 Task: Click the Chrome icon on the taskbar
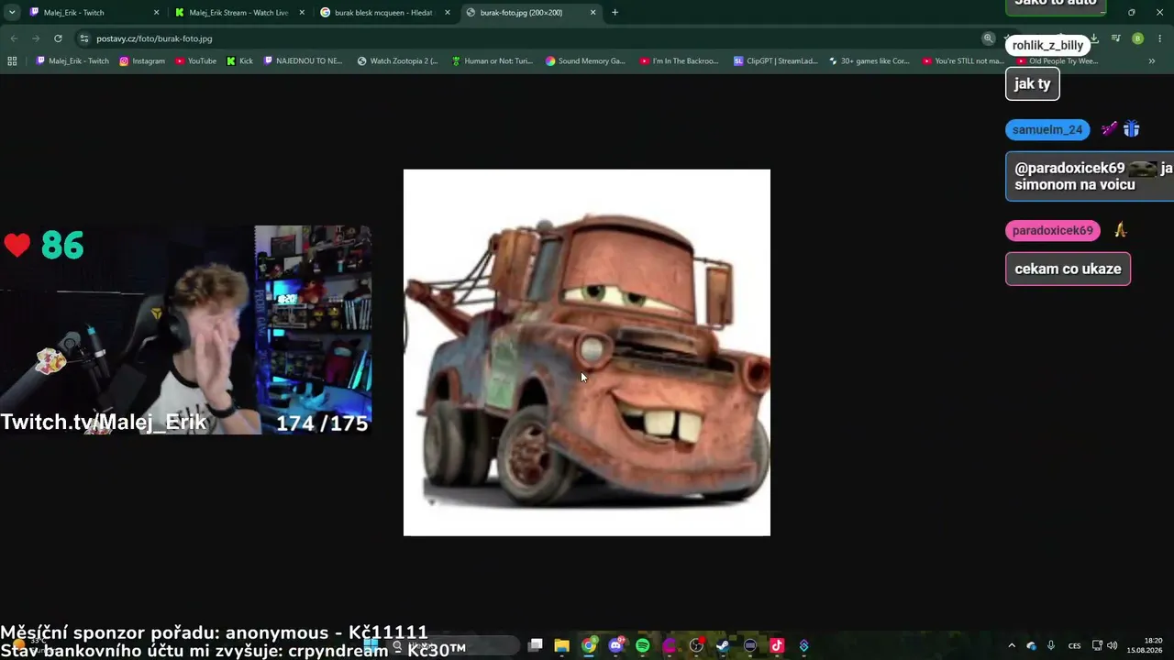tap(589, 645)
